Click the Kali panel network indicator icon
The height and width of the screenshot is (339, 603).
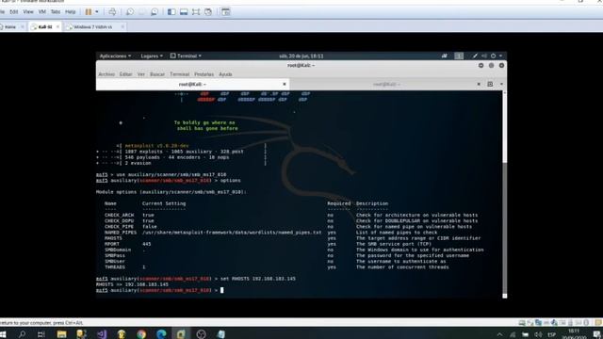tap(444, 56)
